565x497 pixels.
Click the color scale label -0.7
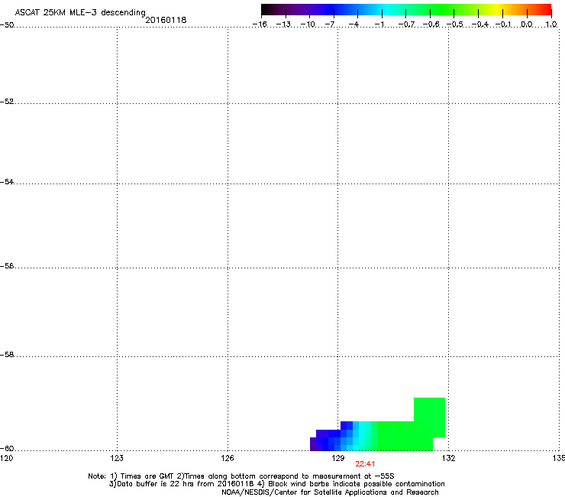tap(406, 24)
